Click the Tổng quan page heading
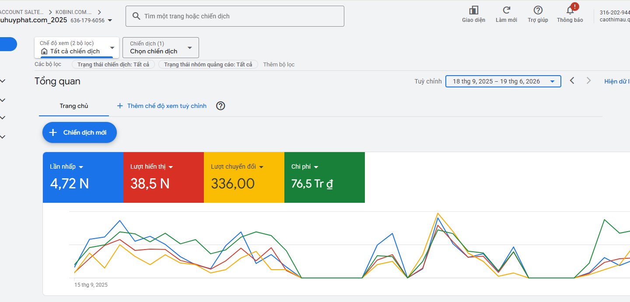Viewport: 630px width, 302px height. tap(58, 81)
